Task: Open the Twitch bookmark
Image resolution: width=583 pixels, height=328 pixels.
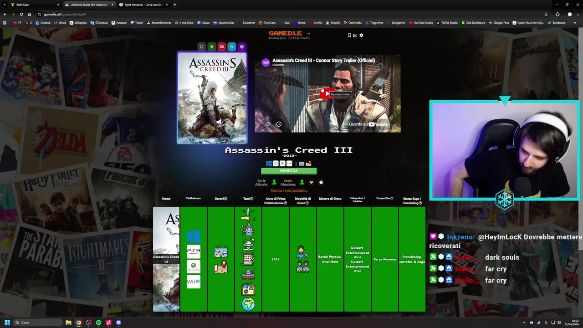Action: pos(137,22)
